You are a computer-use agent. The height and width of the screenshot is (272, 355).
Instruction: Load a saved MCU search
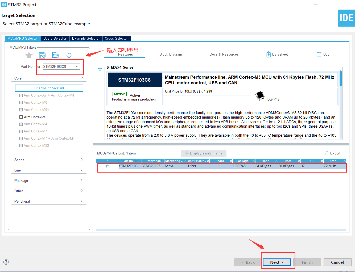coord(56,55)
